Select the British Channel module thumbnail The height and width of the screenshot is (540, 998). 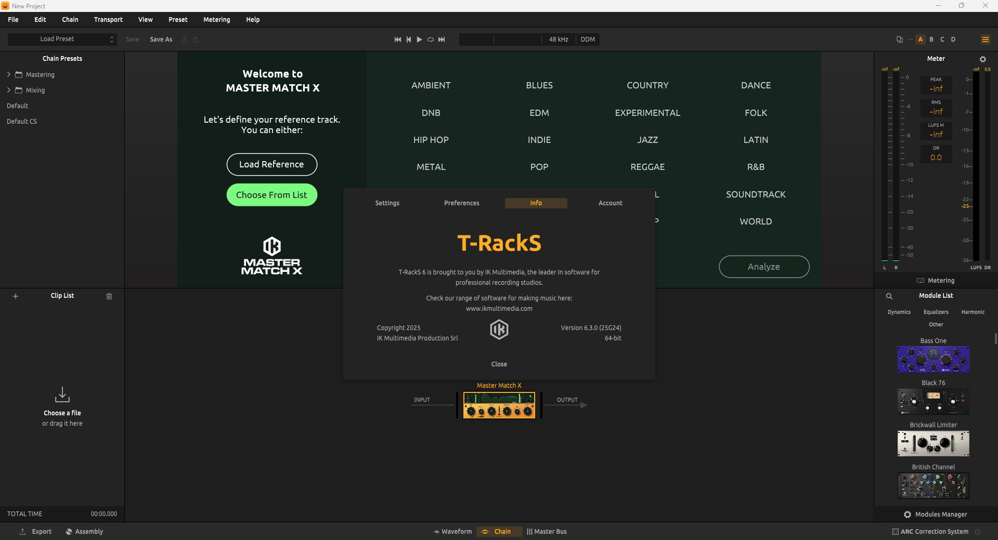click(934, 485)
